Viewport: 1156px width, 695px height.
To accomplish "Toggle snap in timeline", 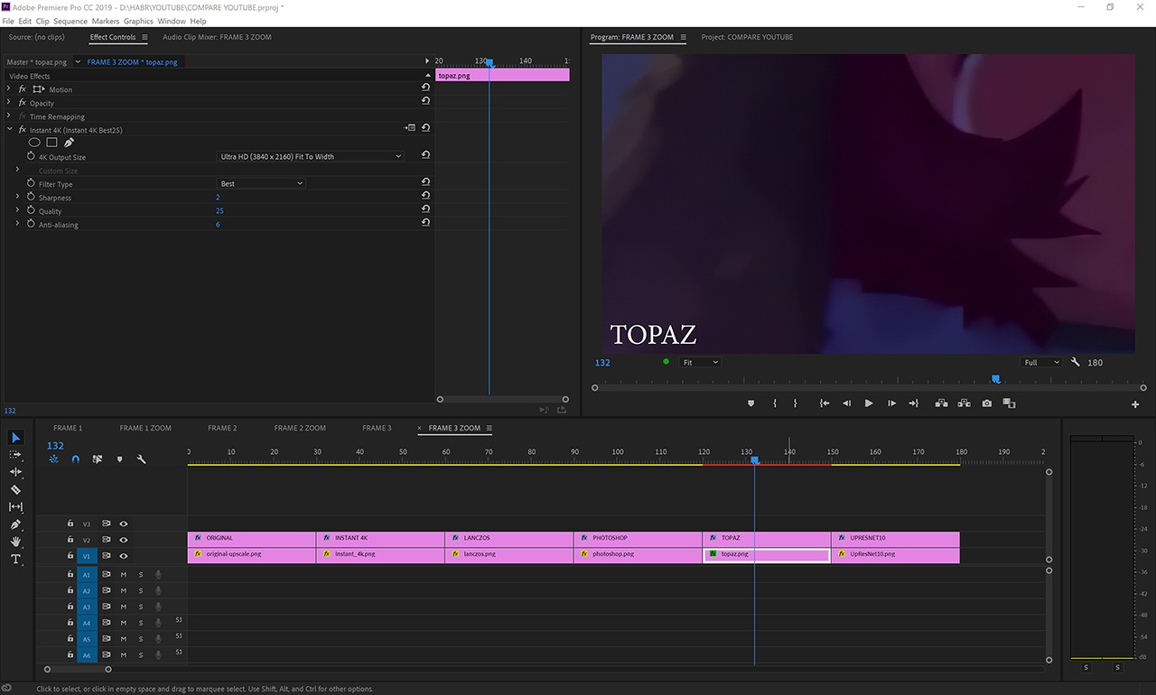I will pos(76,459).
